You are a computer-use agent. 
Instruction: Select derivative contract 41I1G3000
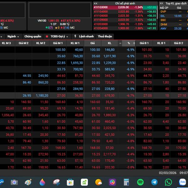point(101,7)
